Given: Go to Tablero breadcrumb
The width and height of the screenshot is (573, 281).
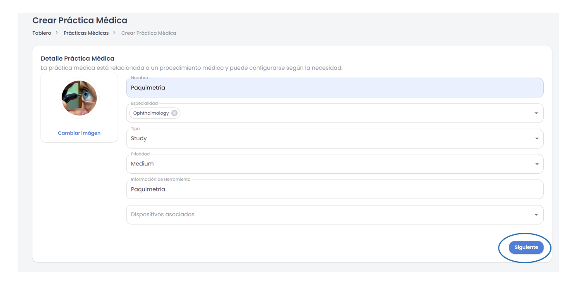Looking at the screenshot, I should (x=42, y=33).
